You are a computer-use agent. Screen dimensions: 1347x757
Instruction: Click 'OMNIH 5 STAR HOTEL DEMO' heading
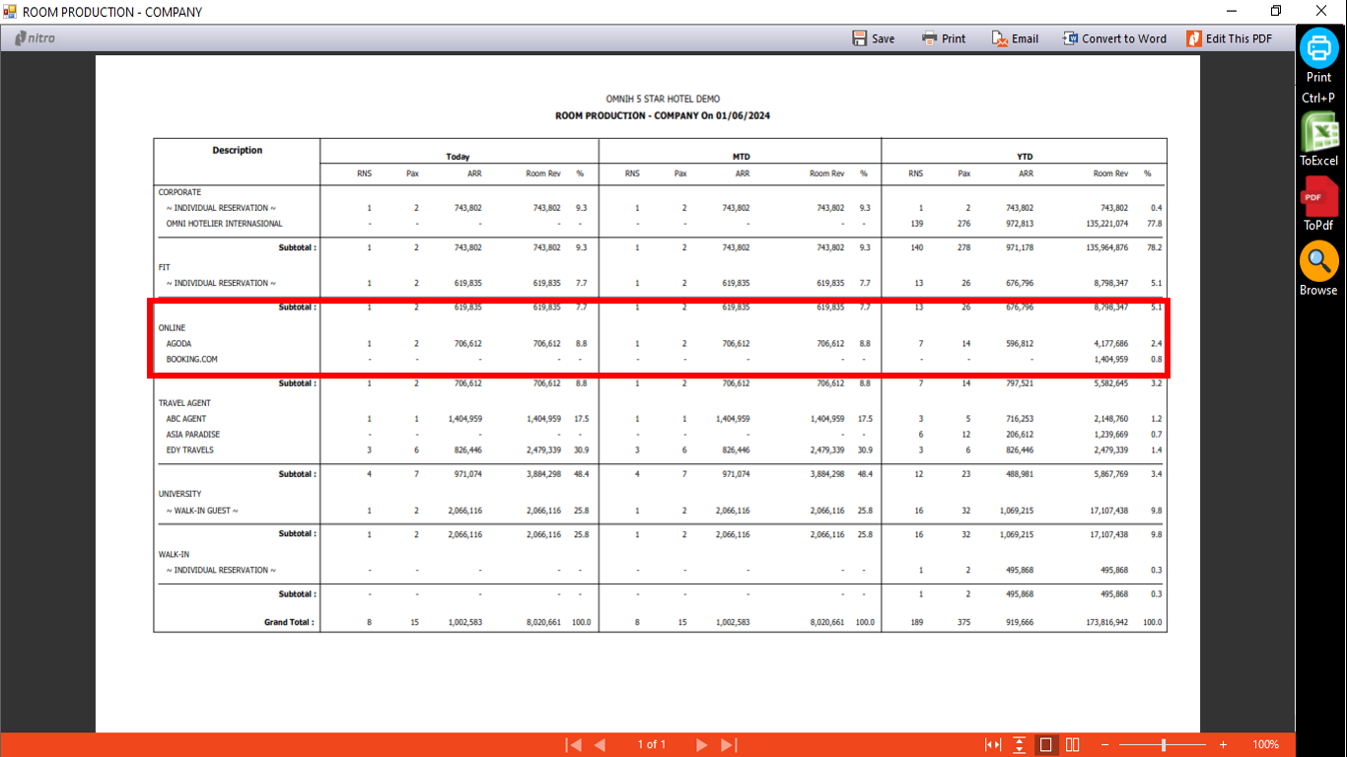click(x=663, y=99)
